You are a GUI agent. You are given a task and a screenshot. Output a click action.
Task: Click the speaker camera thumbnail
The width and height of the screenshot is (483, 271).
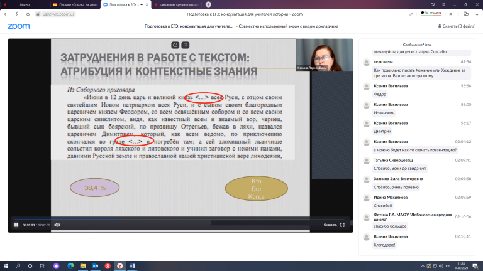325,55
